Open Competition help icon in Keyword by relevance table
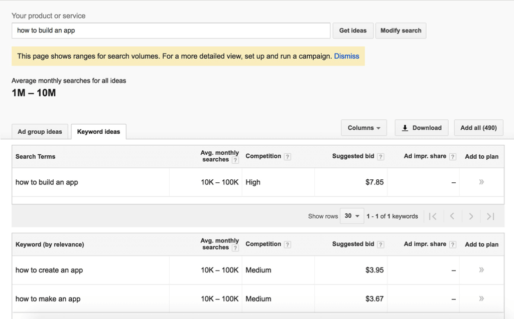This screenshot has width=514, height=319. pyautogui.click(x=287, y=244)
